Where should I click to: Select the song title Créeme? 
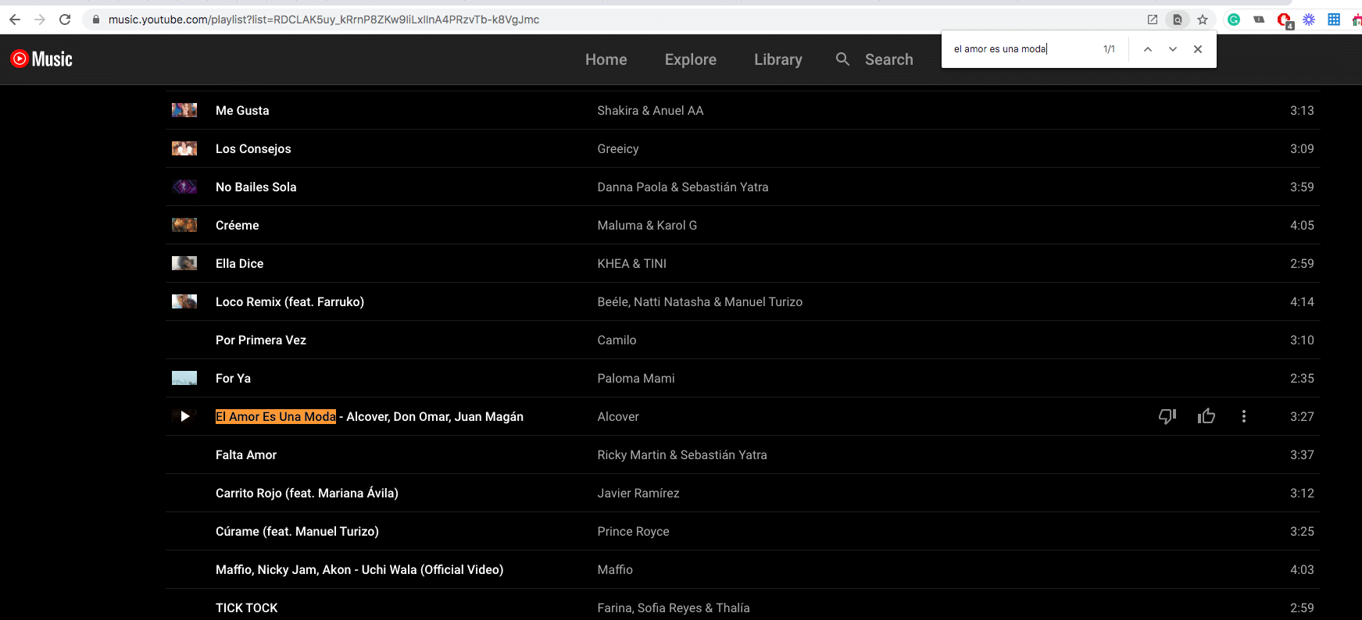point(238,226)
